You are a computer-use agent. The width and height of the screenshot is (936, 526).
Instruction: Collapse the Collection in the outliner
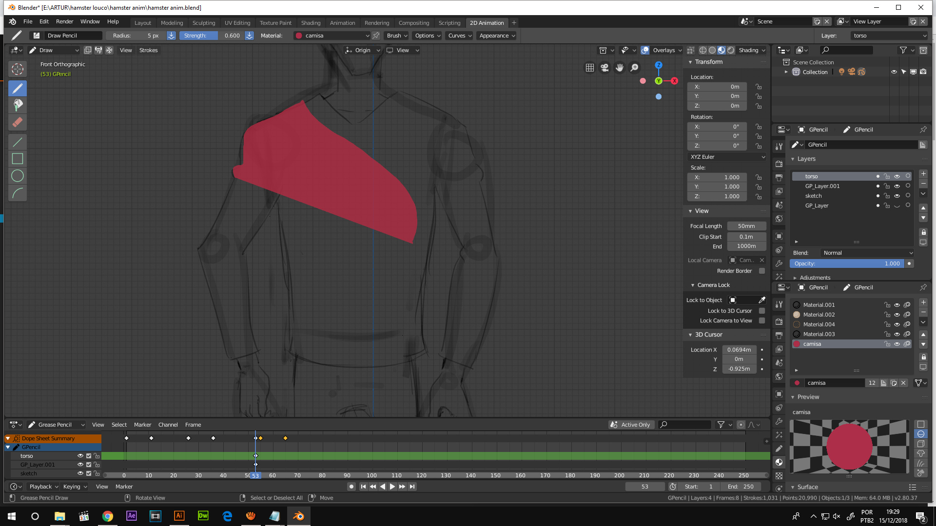click(786, 72)
